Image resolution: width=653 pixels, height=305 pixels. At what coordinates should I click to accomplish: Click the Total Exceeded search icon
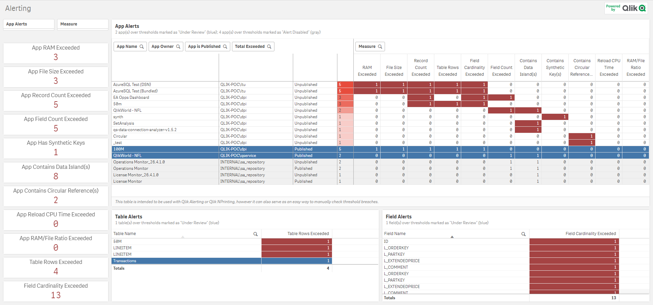pyautogui.click(x=269, y=47)
